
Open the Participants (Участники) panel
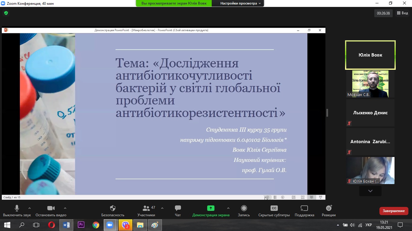click(146, 208)
